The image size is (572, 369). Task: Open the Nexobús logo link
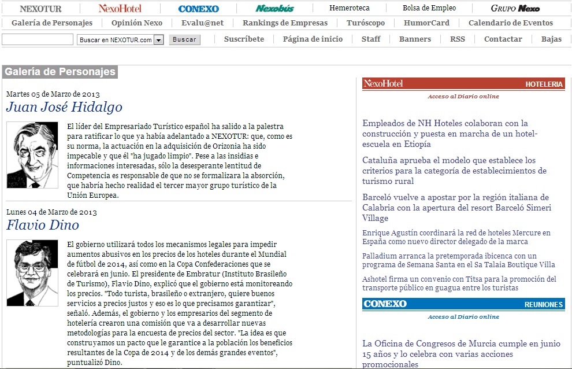click(x=274, y=9)
